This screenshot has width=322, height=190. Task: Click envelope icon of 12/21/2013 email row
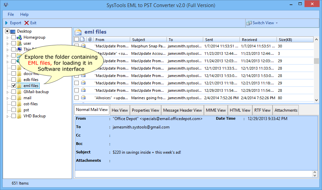point(83,82)
